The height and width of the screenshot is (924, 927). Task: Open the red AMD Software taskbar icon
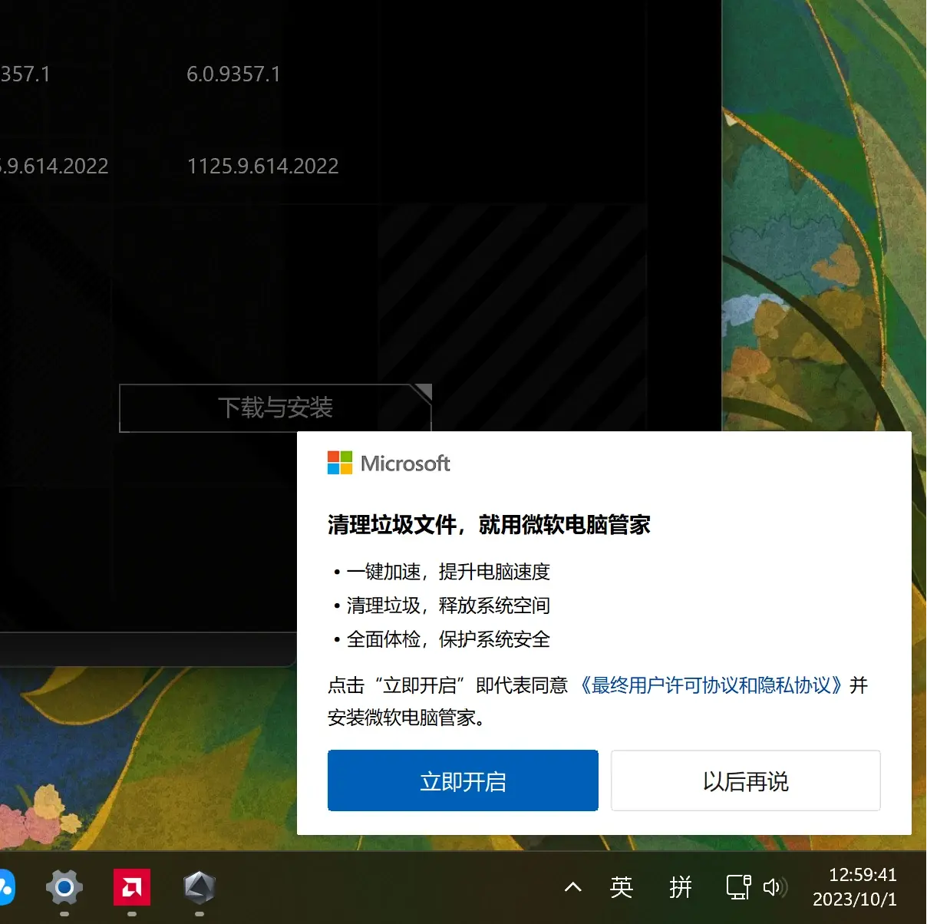coord(132,888)
